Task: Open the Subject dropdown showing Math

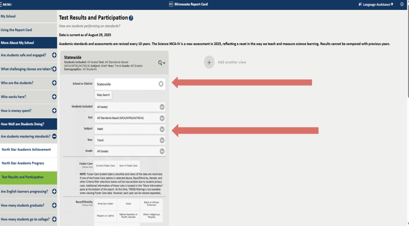Action: 130,129
